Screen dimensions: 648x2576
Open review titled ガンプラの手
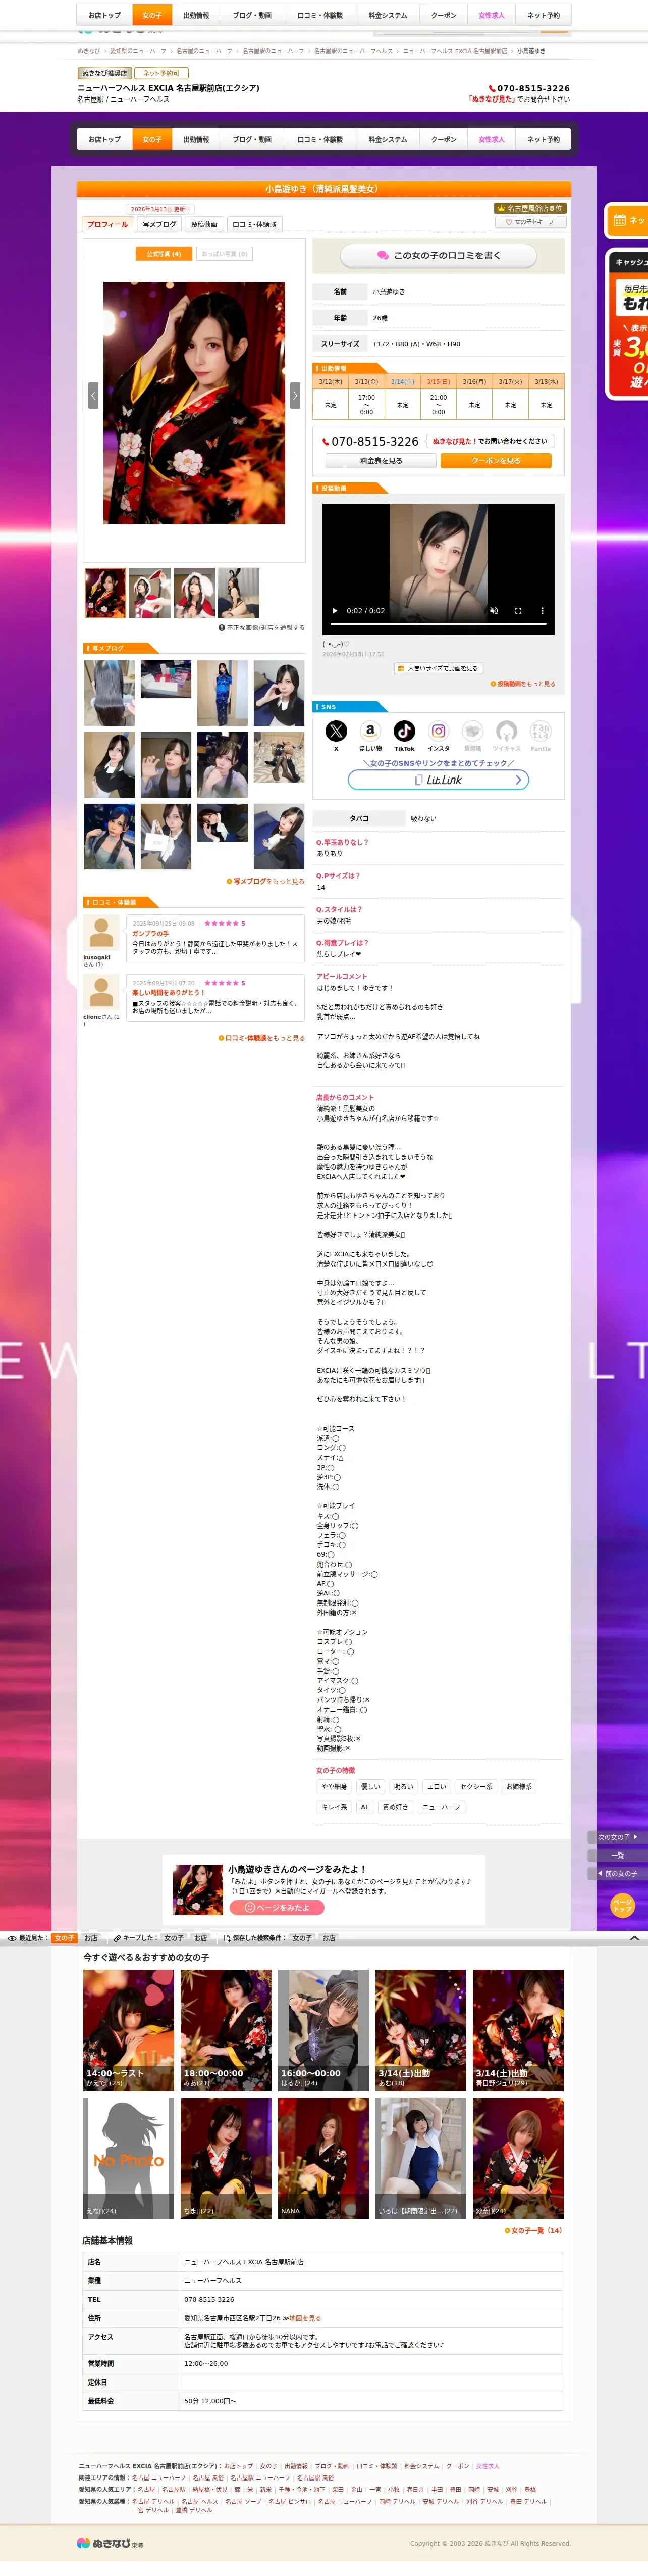151,933
